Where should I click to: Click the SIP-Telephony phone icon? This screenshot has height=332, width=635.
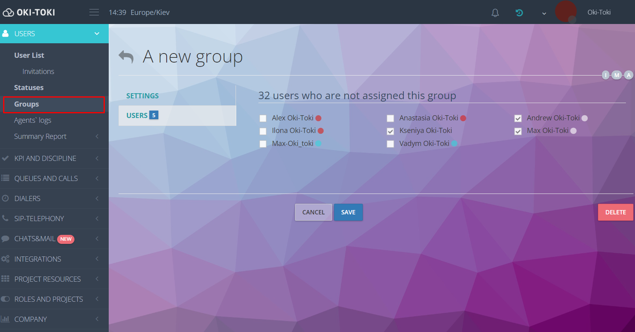point(6,218)
